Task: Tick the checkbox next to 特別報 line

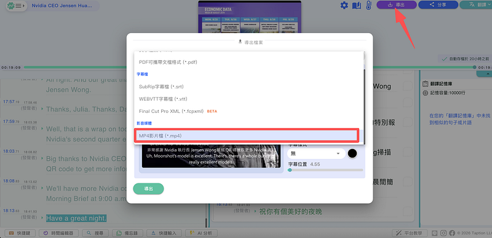Action: click(407, 122)
